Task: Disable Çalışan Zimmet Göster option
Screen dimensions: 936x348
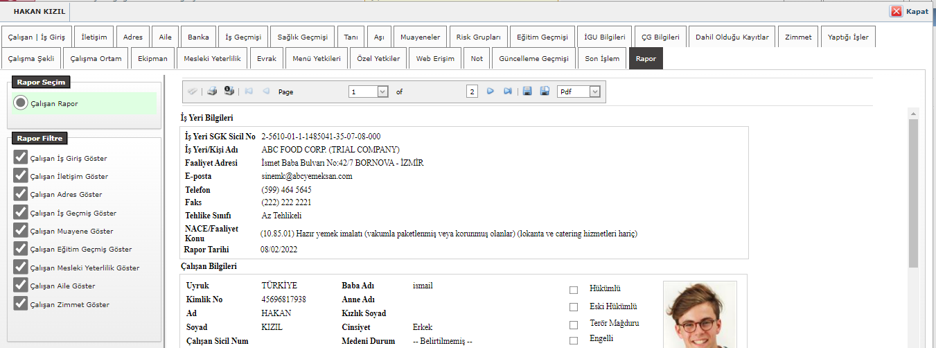Action: (20, 304)
